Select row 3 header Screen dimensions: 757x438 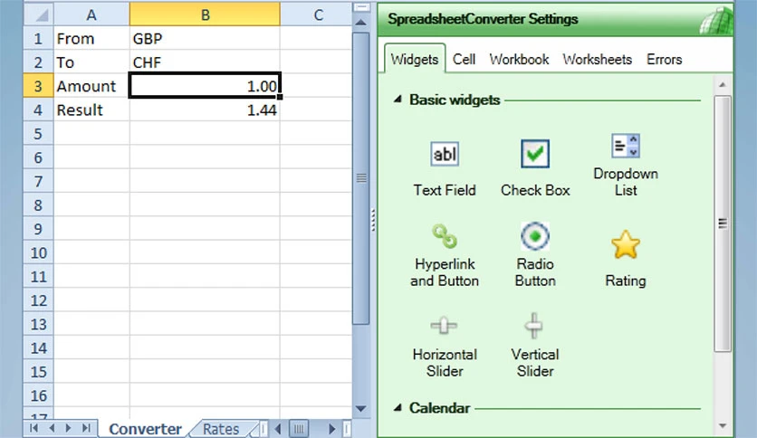tap(39, 86)
